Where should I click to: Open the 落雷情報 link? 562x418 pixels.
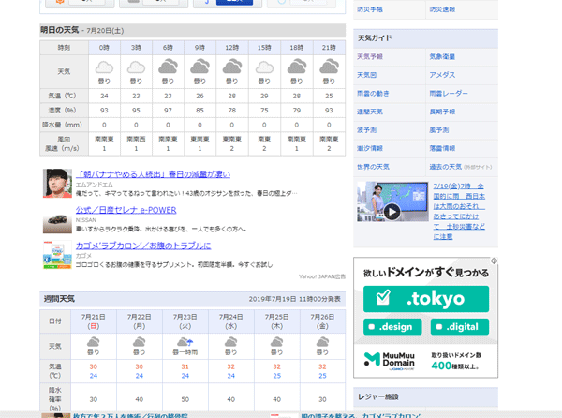pyautogui.click(x=442, y=148)
